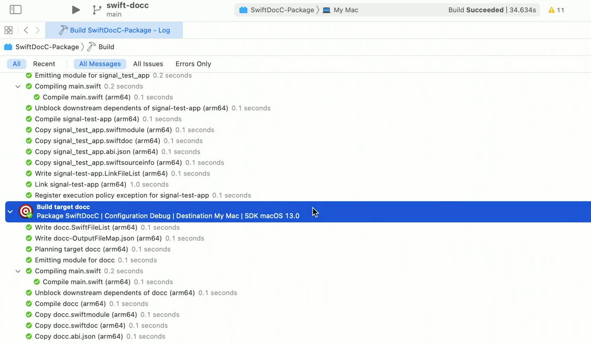The height and width of the screenshot is (344, 591).
Task: Select Build SwiftDocC-Package - Log tab
Action: tap(114, 30)
